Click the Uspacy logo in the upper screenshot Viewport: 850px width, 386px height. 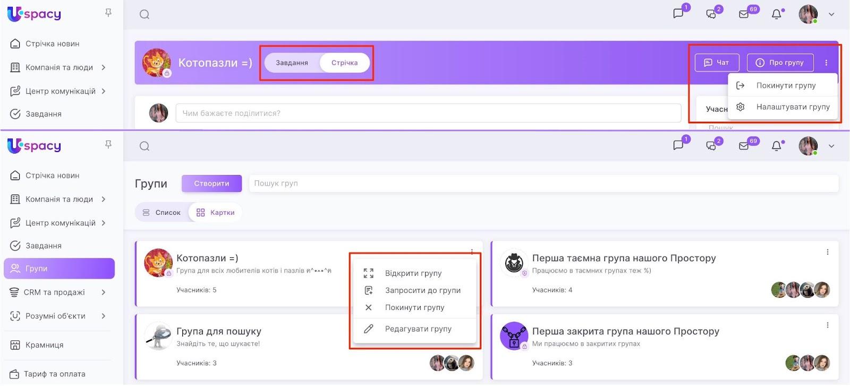click(34, 14)
